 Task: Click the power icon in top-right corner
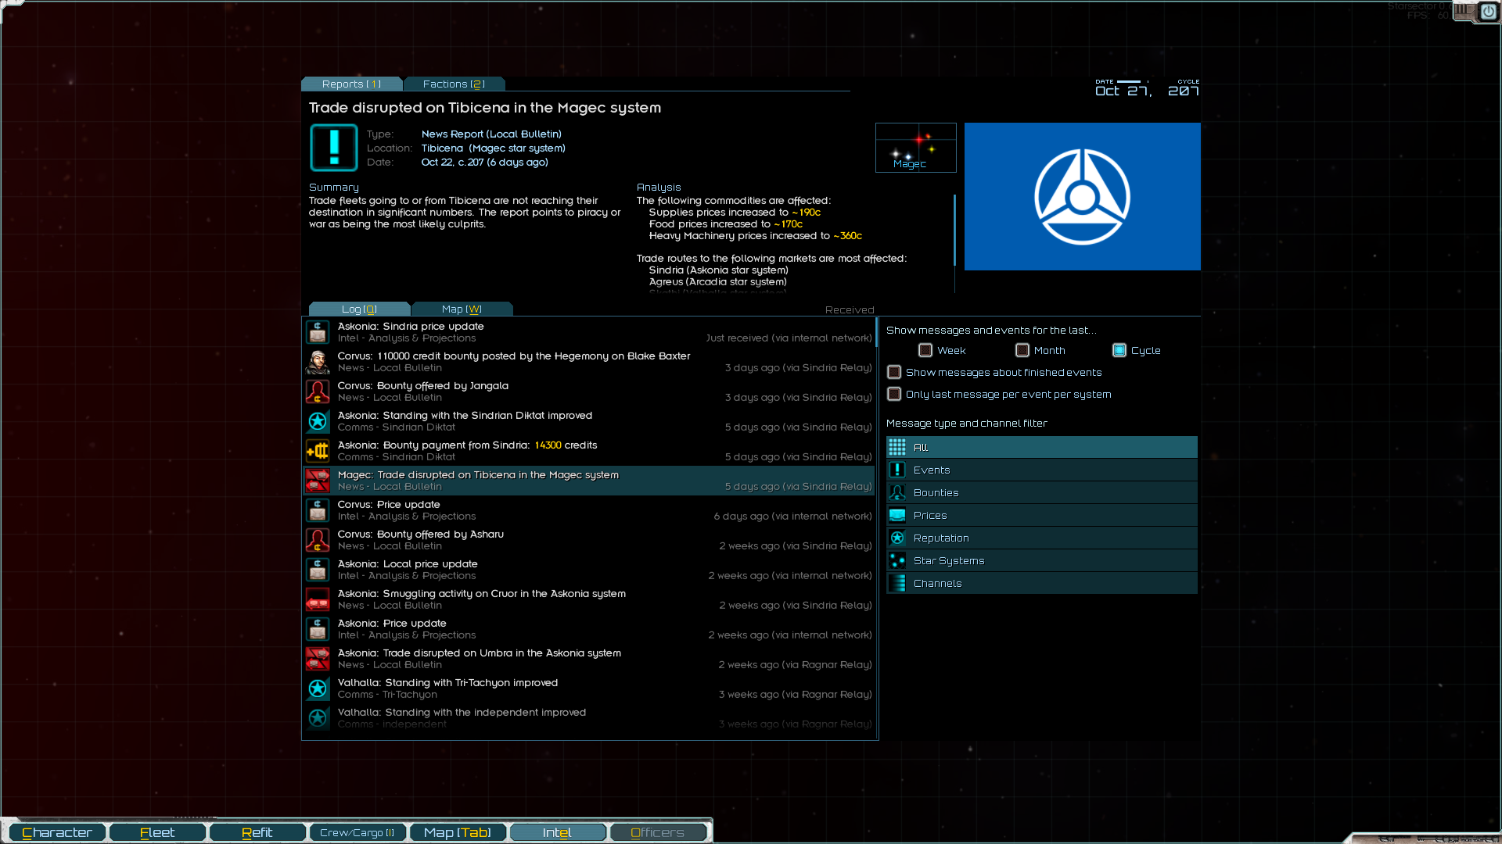[1488, 12]
